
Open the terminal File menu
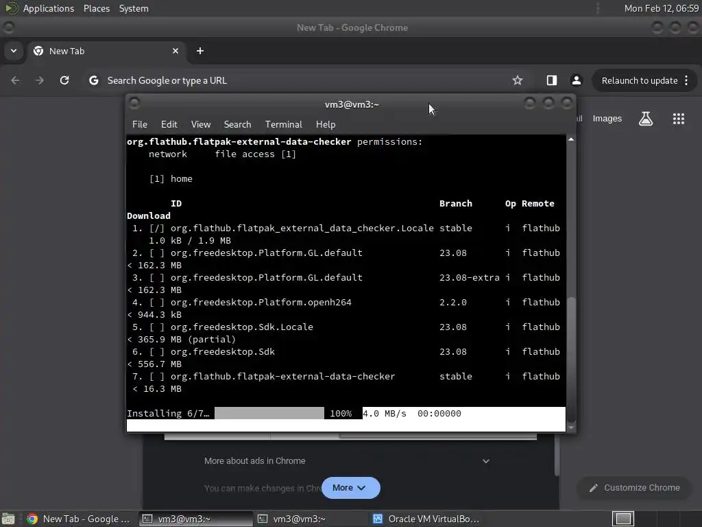pyautogui.click(x=140, y=125)
